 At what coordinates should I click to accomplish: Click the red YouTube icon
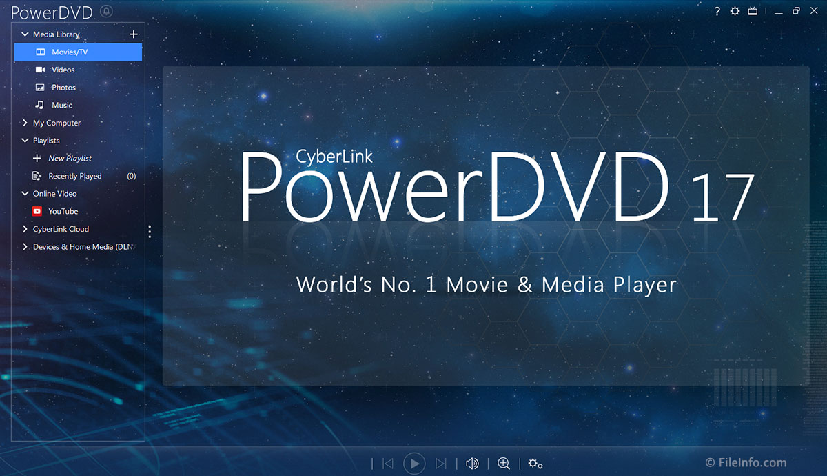click(x=37, y=211)
